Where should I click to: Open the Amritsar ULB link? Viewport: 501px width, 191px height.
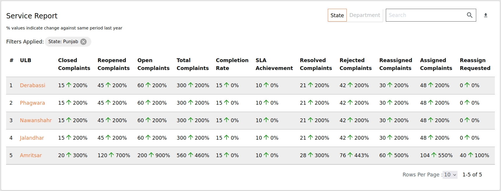point(31,155)
